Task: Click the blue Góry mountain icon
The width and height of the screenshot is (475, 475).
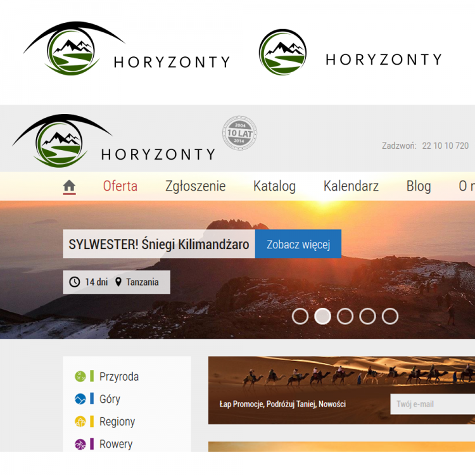Action: (80, 399)
